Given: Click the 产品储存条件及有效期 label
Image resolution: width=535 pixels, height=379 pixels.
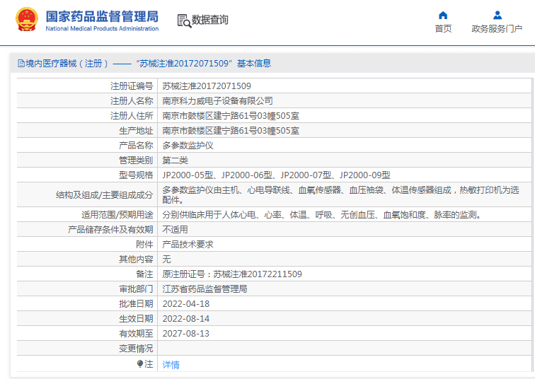Looking at the screenshot, I should [x=110, y=230].
